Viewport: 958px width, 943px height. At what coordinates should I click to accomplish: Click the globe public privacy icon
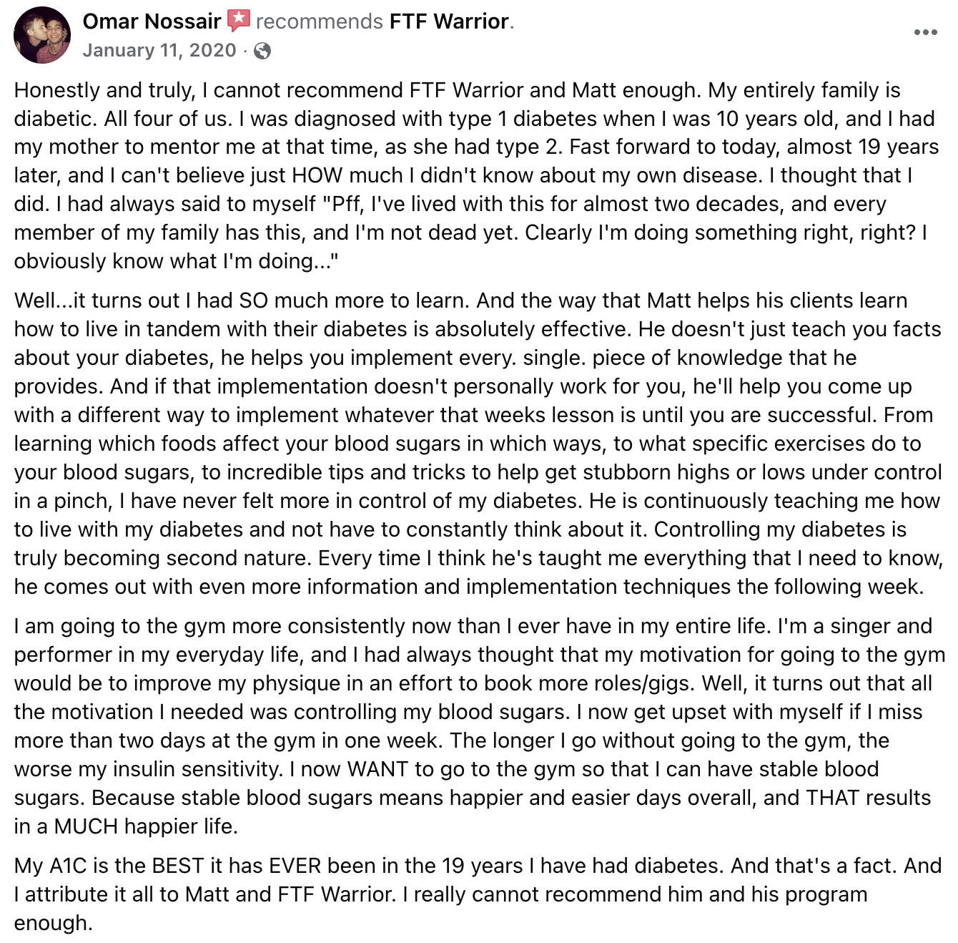tap(262, 51)
